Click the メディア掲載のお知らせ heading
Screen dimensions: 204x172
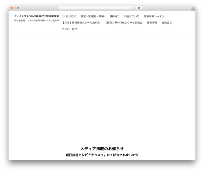(x=102, y=149)
